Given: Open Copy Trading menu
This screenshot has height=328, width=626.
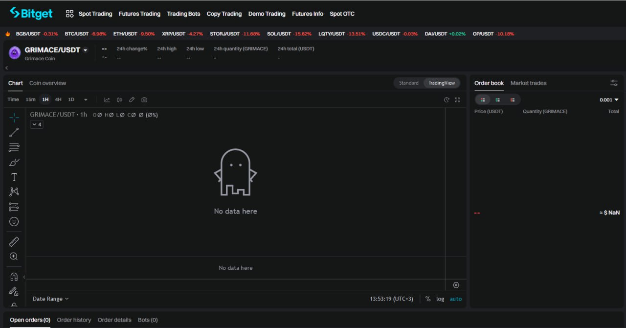Looking at the screenshot, I should point(224,14).
